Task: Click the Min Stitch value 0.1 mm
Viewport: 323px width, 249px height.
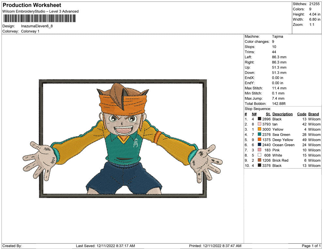Action: point(278,93)
